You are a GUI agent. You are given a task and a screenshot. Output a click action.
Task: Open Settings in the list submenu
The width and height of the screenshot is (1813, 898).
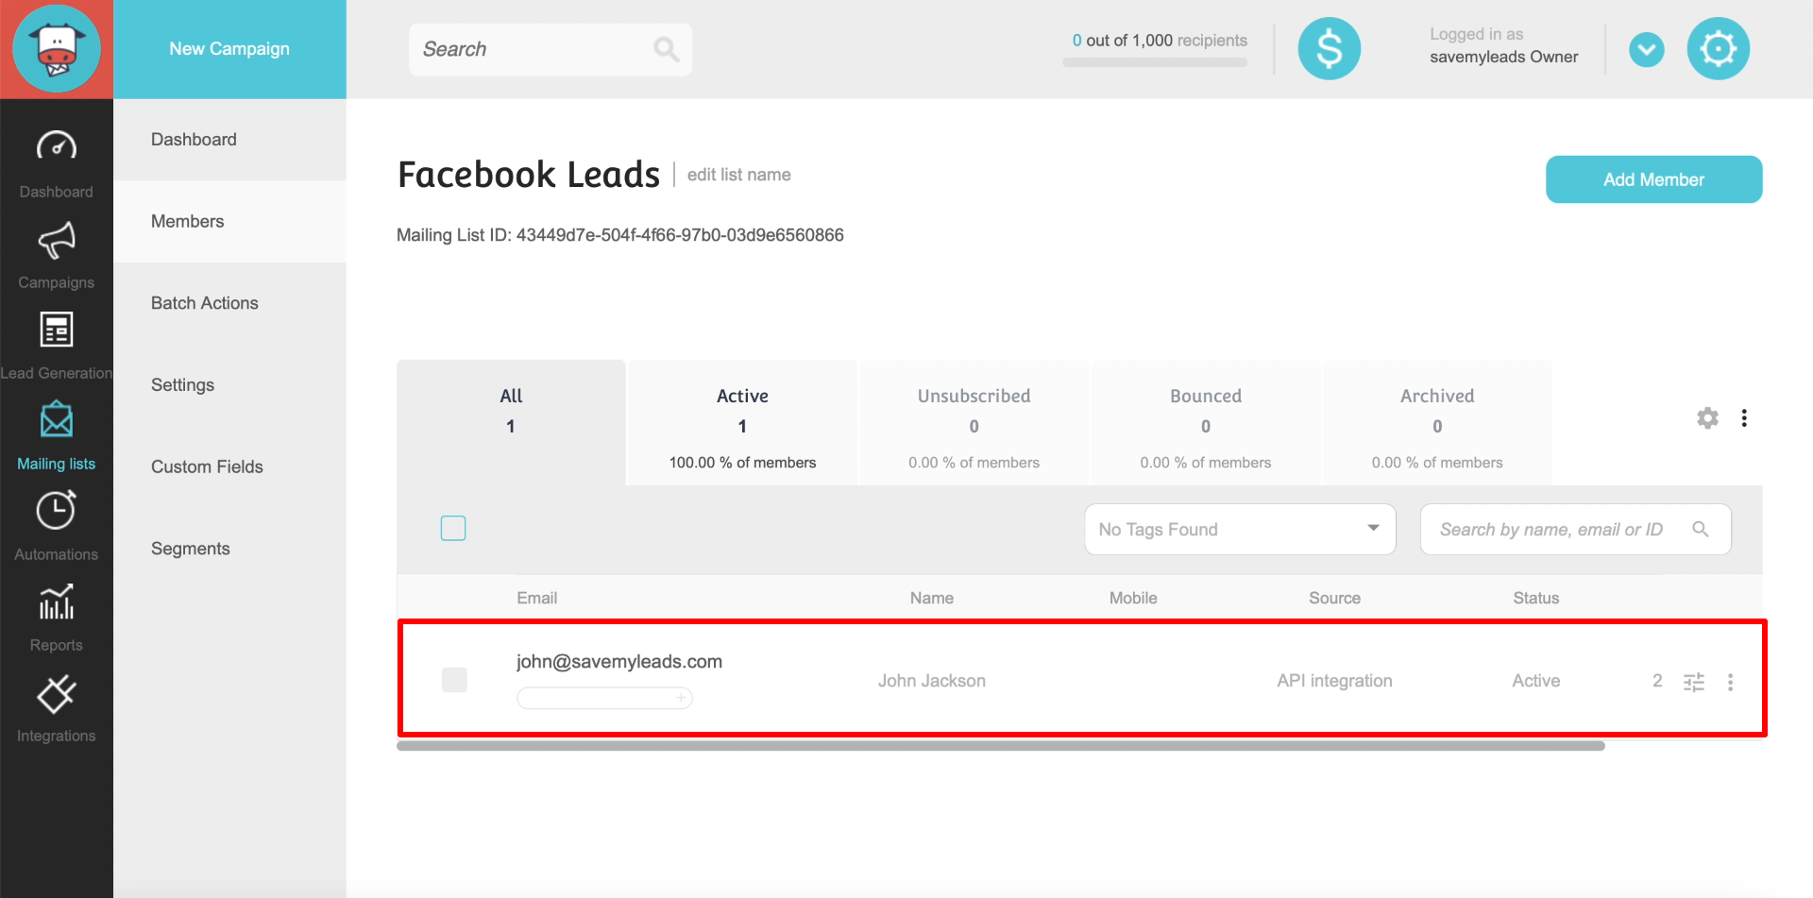coord(229,385)
